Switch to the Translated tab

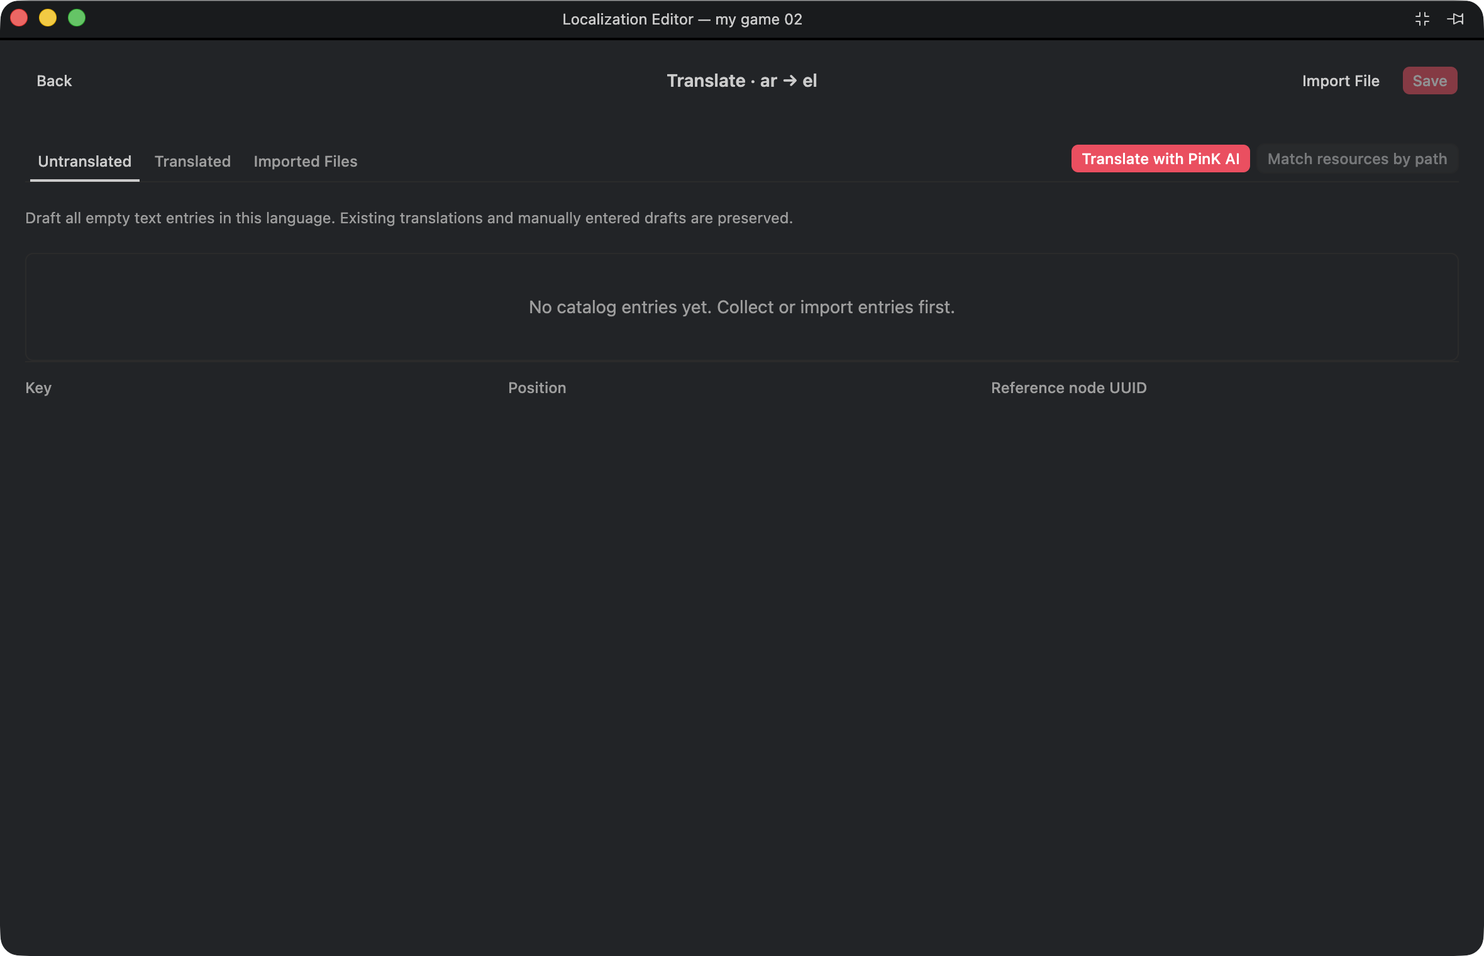click(192, 161)
